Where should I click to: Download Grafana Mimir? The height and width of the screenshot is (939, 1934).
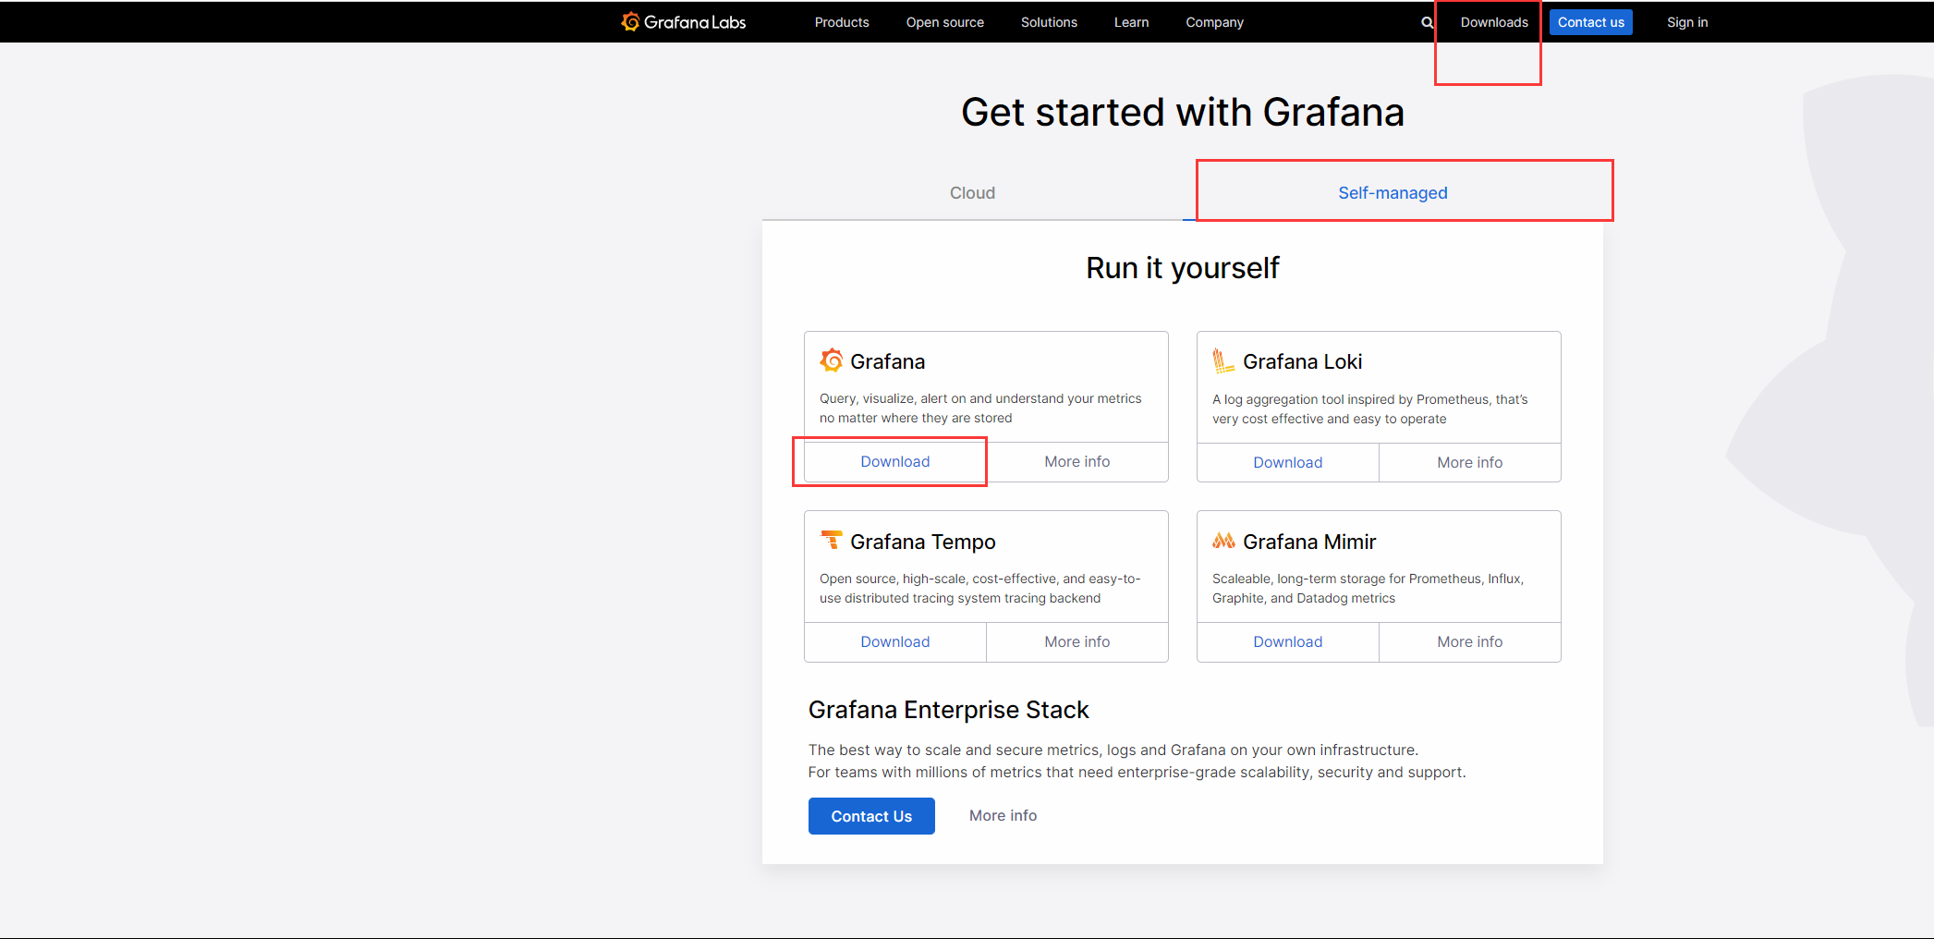click(x=1287, y=641)
